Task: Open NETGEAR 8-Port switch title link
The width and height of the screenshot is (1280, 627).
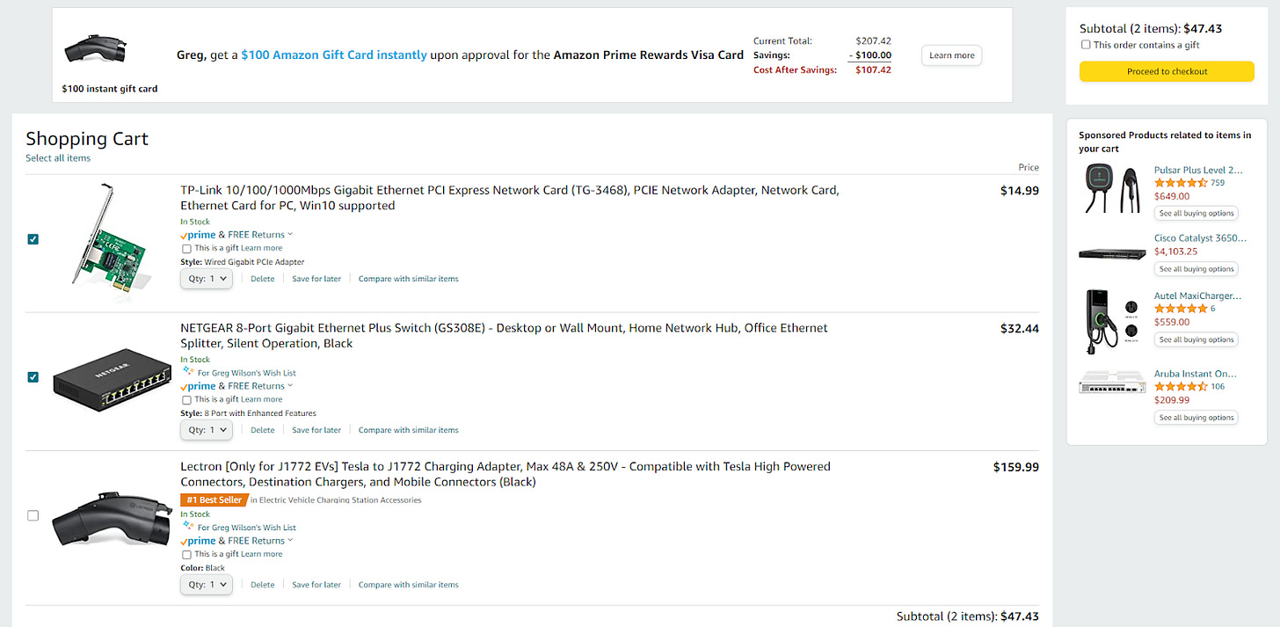Action: [504, 335]
